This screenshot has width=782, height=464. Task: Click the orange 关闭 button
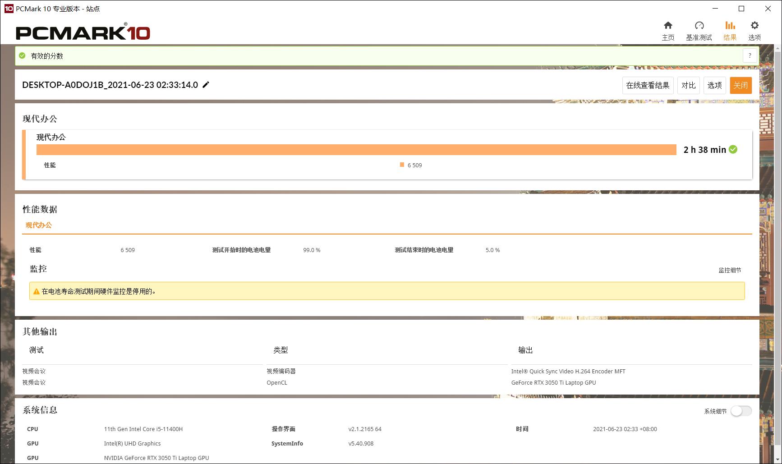click(741, 85)
